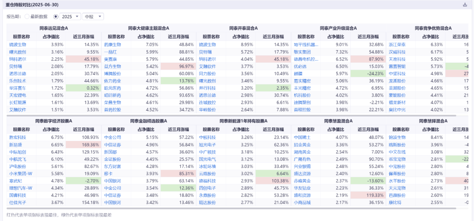Open the 长虹能源 stock link
474x221 pixels.
click(x=18, y=103)
